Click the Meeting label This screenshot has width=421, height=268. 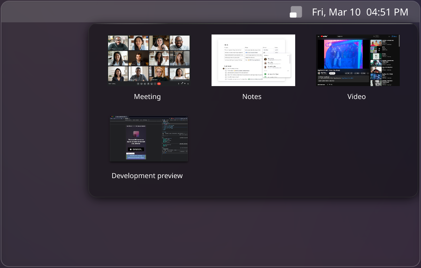click(147, 97)
